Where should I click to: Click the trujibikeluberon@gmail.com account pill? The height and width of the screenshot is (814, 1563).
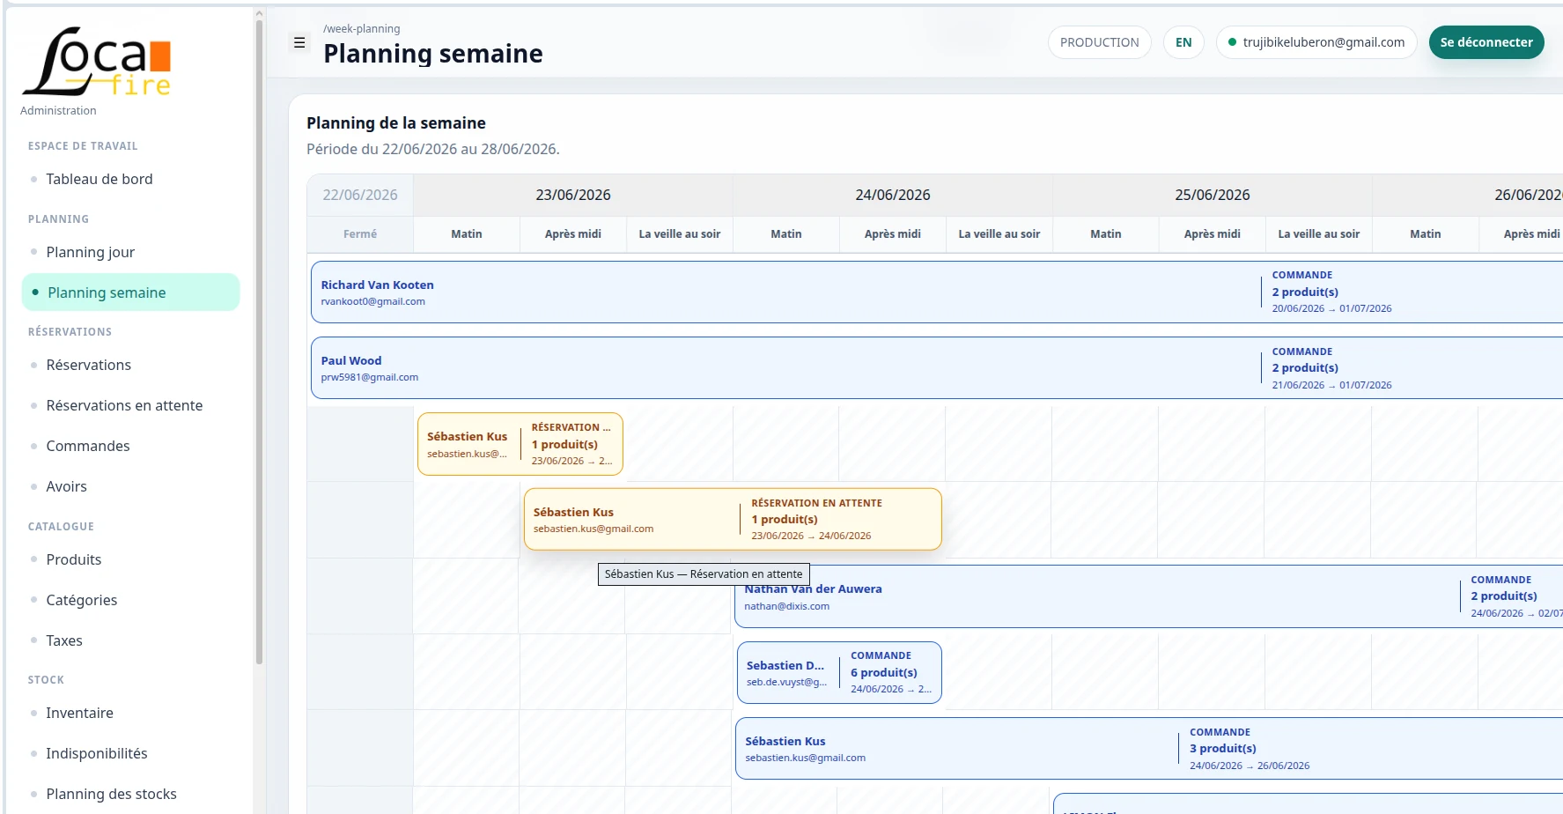coord(1316,42)
